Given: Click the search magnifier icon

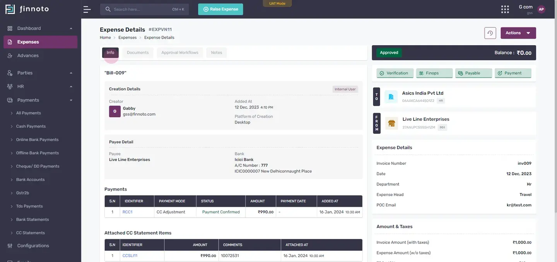Looking at the screenshot, I should tap(108, 9).
